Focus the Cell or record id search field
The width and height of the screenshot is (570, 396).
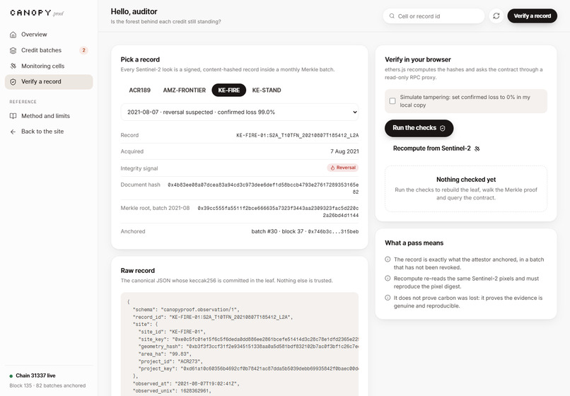(434, 16)
